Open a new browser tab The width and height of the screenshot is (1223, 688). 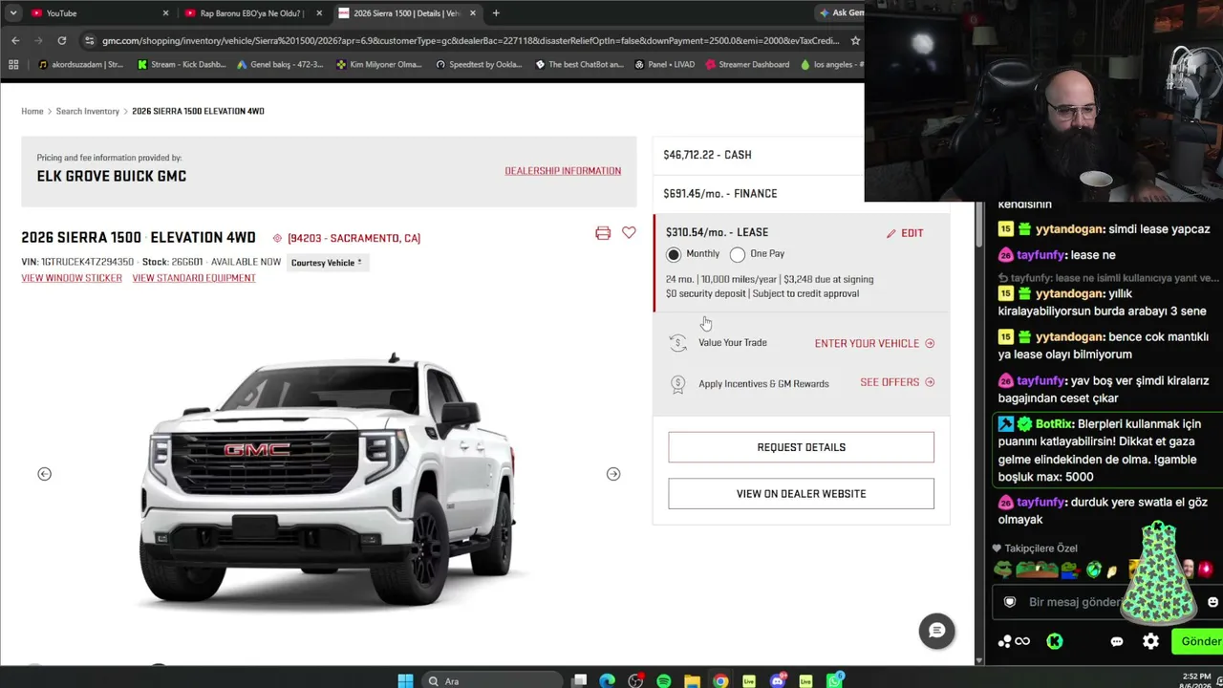pos(496,13)
